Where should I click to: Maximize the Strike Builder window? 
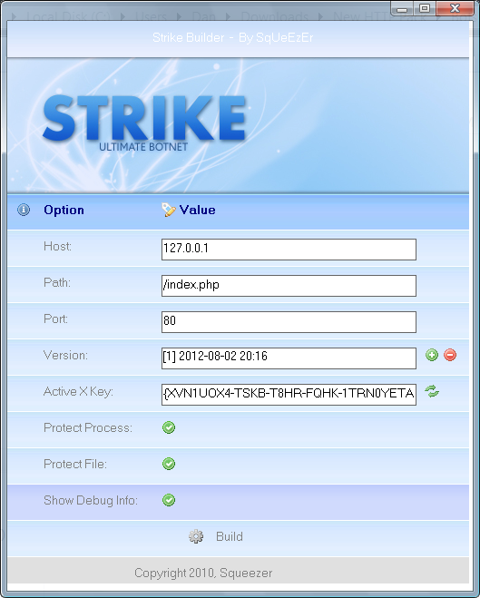point(425,8)
